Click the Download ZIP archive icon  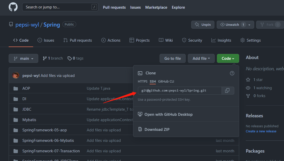[140, 129]
